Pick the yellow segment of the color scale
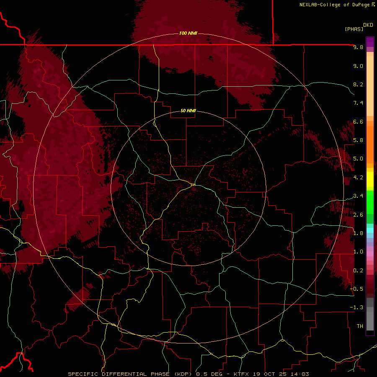Viewport: 377px width, 377px height. (x=370, y=179)
